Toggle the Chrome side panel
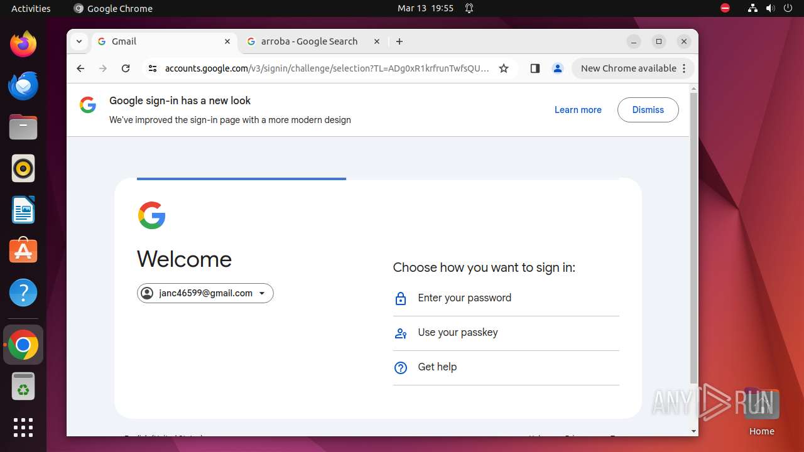804x452 pixels. pos(535,68)
